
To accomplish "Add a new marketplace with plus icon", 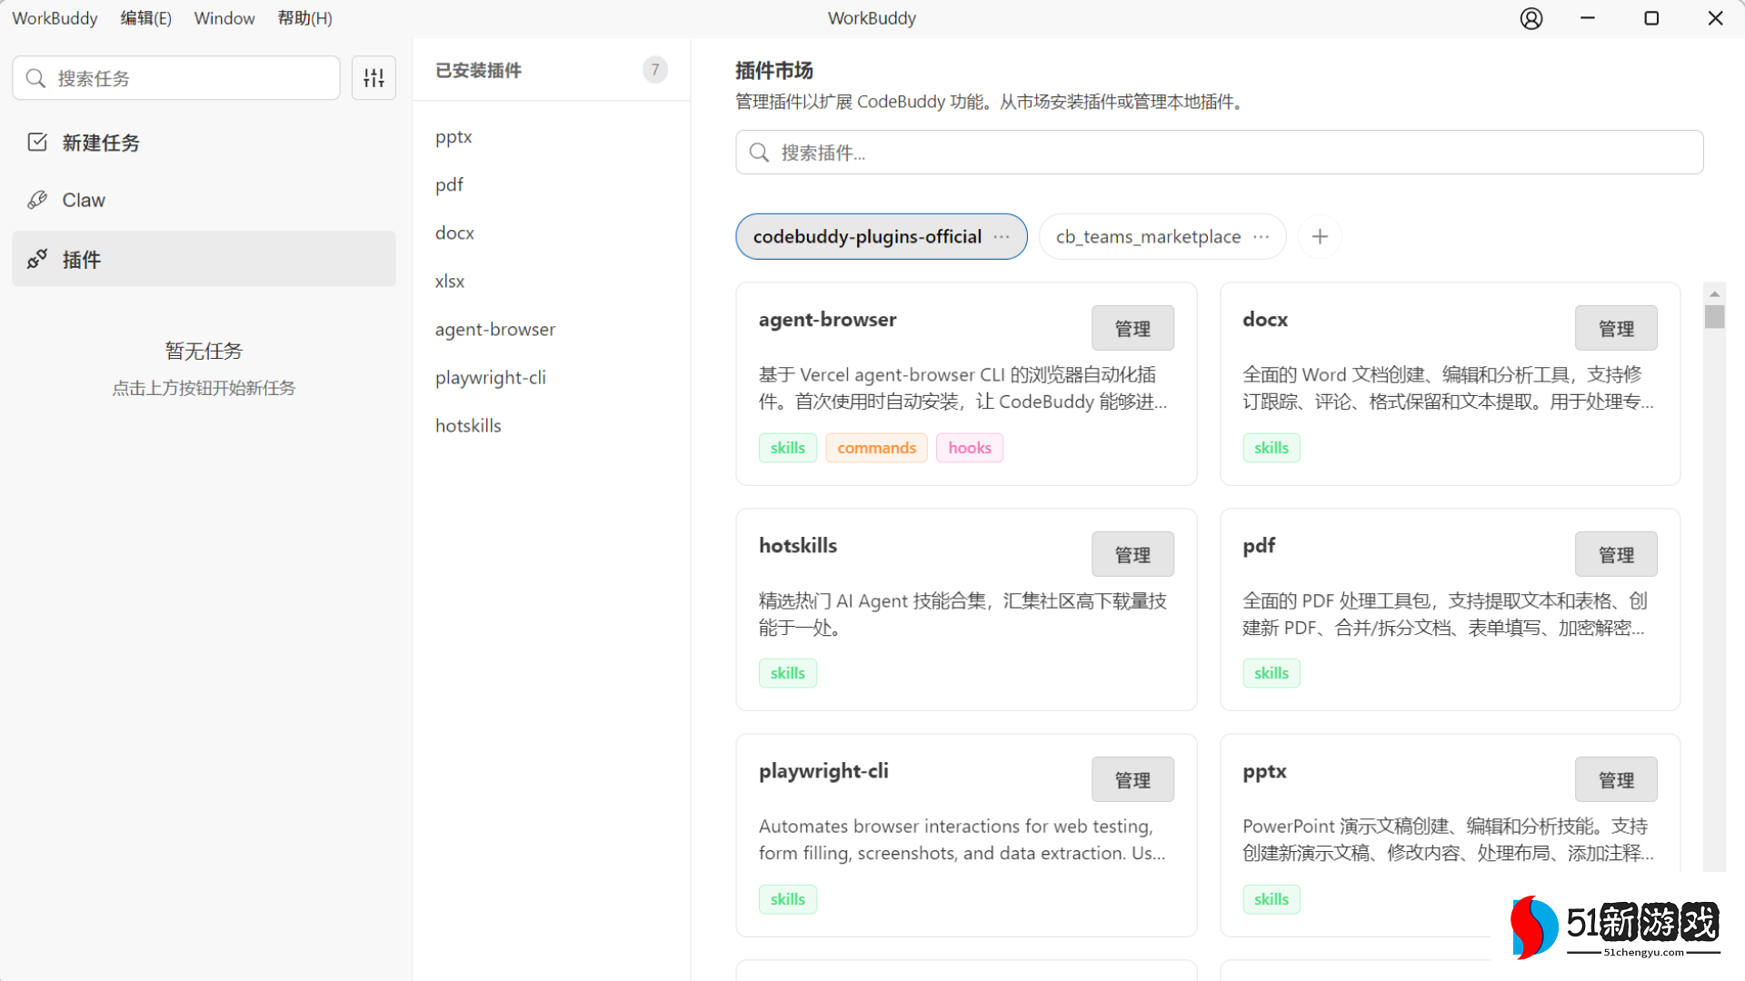I will [x=1320, y=237].
